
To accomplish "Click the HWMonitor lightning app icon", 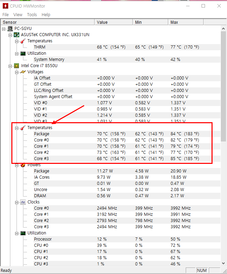I will click(6, 6).
